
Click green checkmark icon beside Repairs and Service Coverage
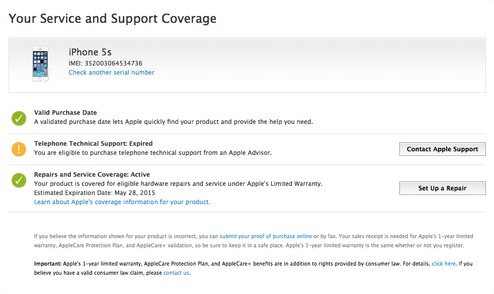pyautogui.click(x=19, y=180)
